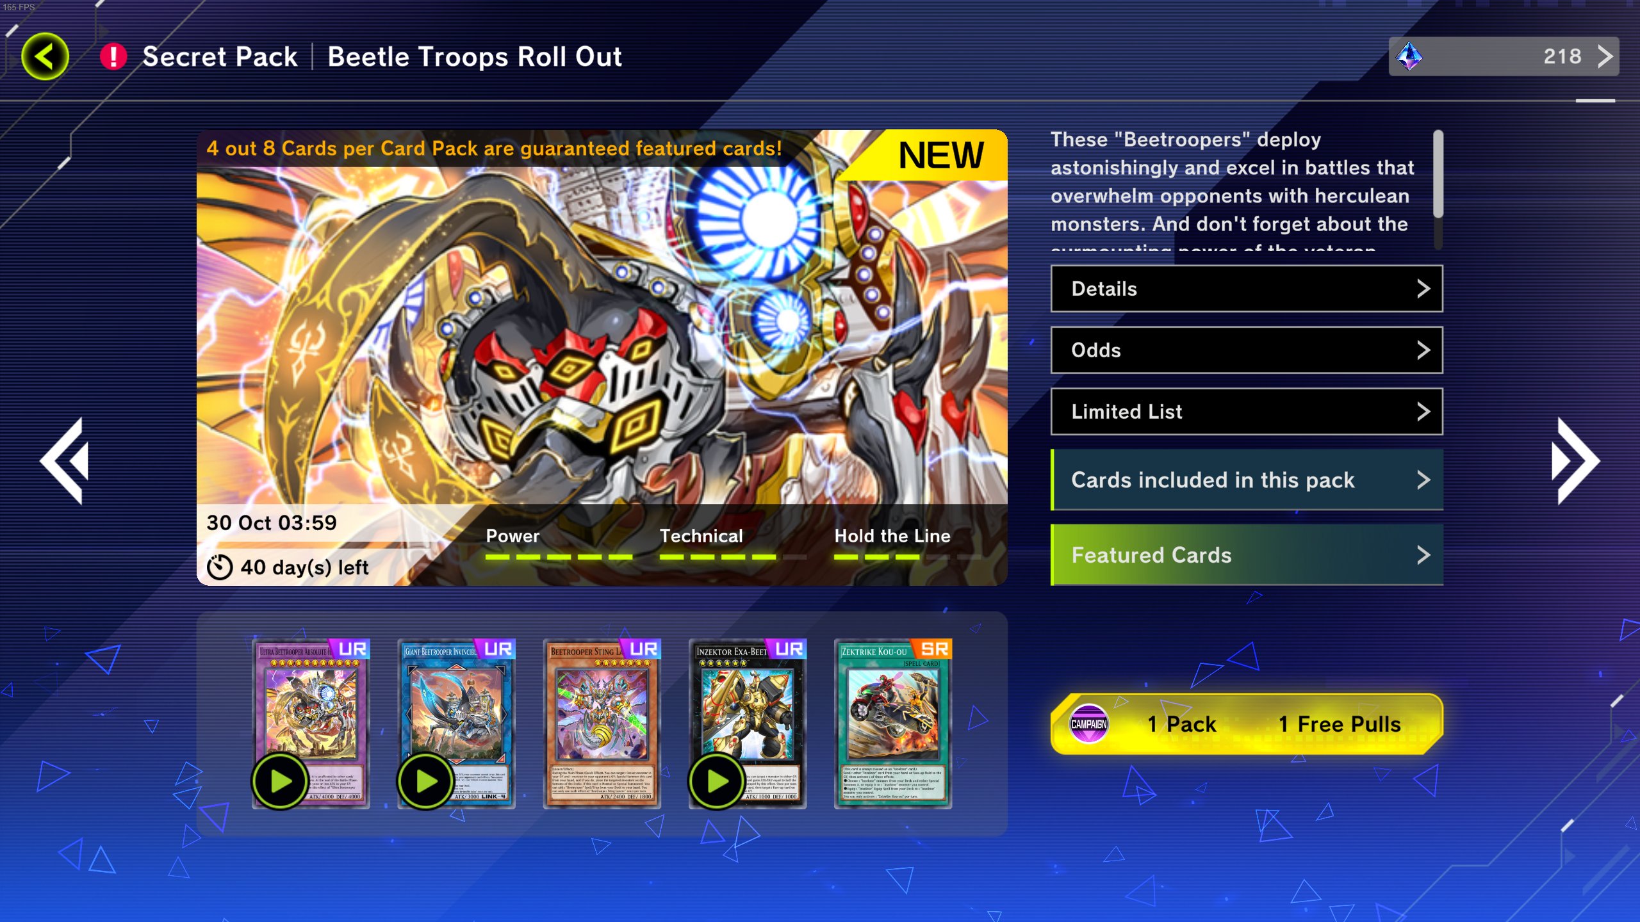Open the gem currency icon
The width and height of the screenshot is (1640, 922).
(x=1409, y=56)
